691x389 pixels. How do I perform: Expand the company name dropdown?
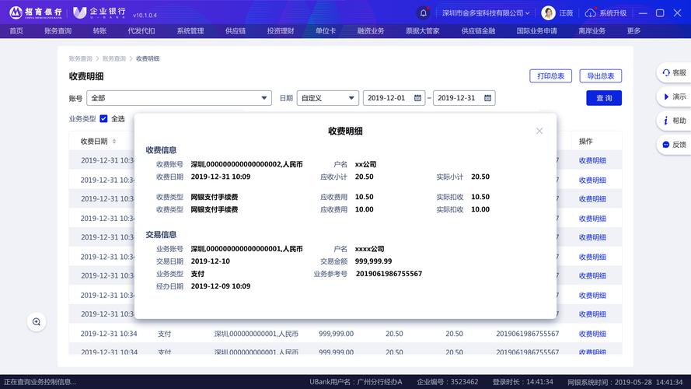coord(486,12)
